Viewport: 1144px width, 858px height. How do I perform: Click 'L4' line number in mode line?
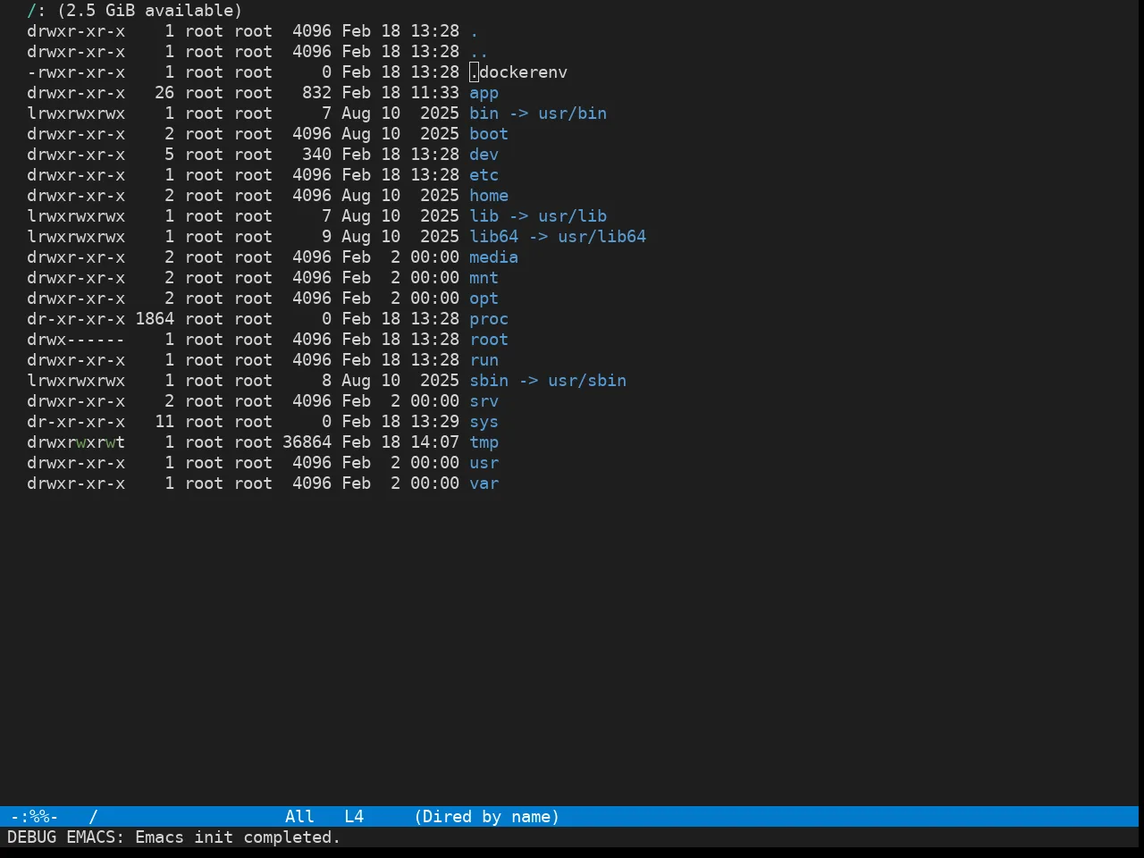coord(354,817)
